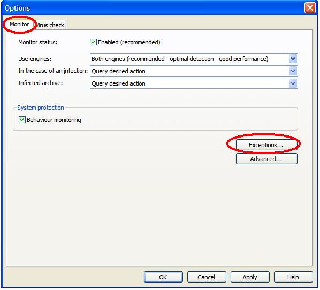Click the System protection group heading
Screen dimensions: 320x290
click(x=41, y=108)
